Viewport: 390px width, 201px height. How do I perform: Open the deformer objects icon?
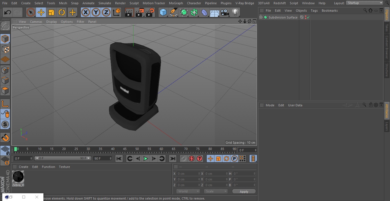click(x=204, y=12)
